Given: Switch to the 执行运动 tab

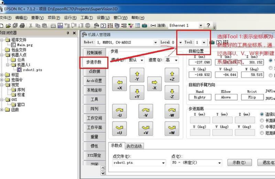Looking at the screenshot, I should click(134, 146).
